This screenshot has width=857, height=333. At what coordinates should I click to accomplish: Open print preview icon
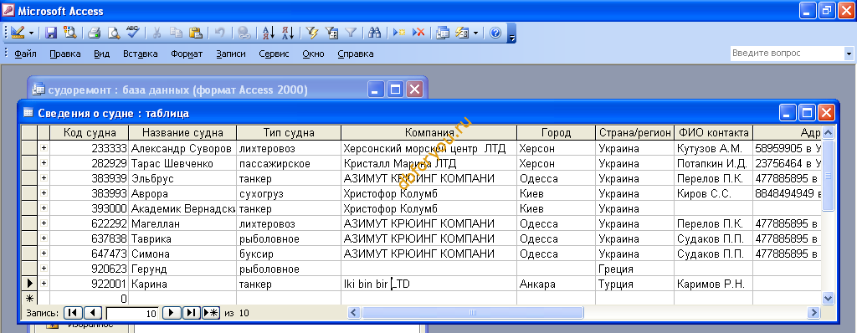113,33
